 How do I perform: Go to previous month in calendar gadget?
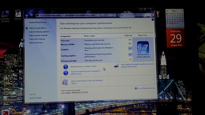coord(167,11)
